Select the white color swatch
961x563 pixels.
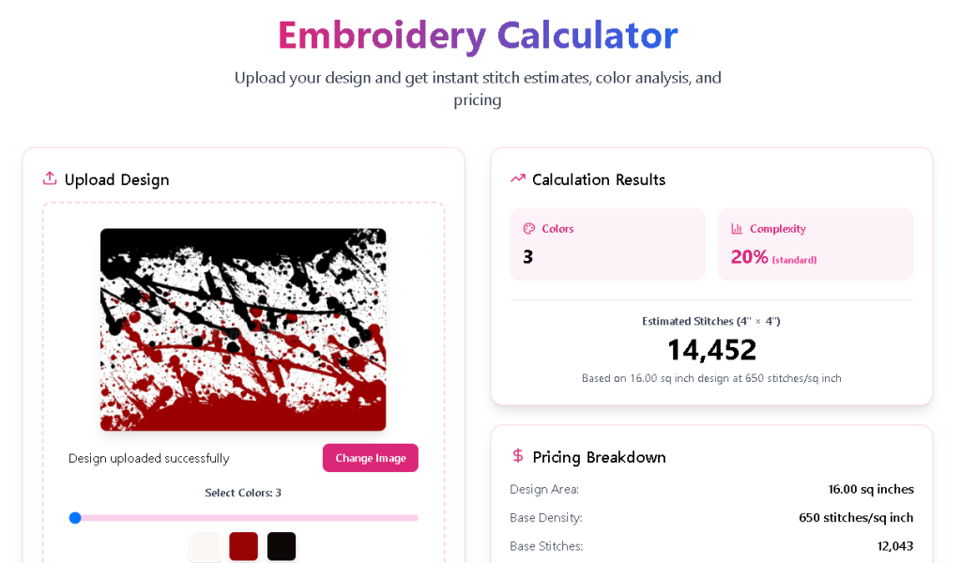(x=206, y=546)
